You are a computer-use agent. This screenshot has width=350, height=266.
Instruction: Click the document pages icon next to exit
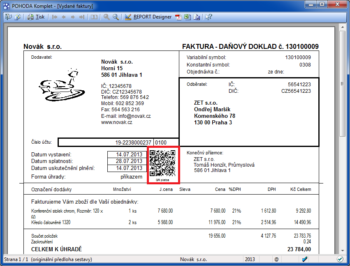click(x=17, y=17)
